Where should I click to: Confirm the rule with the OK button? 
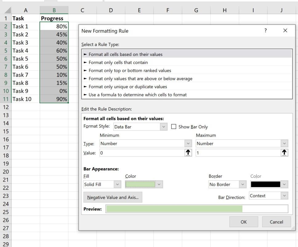click(244, 222)
